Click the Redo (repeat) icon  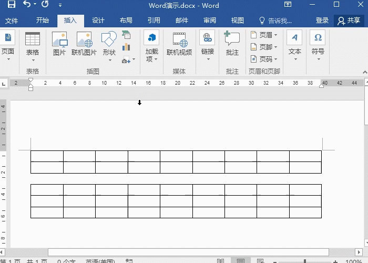45,4
